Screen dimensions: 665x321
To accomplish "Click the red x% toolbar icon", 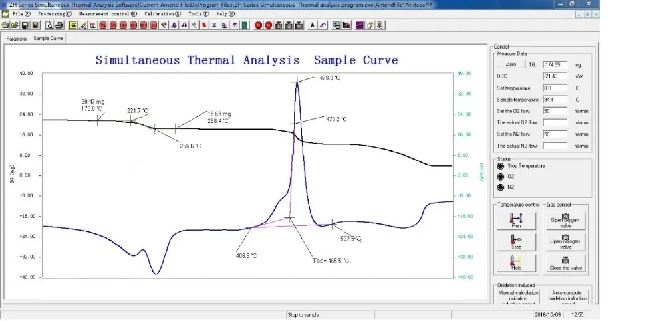I will (x=154, y=25).
